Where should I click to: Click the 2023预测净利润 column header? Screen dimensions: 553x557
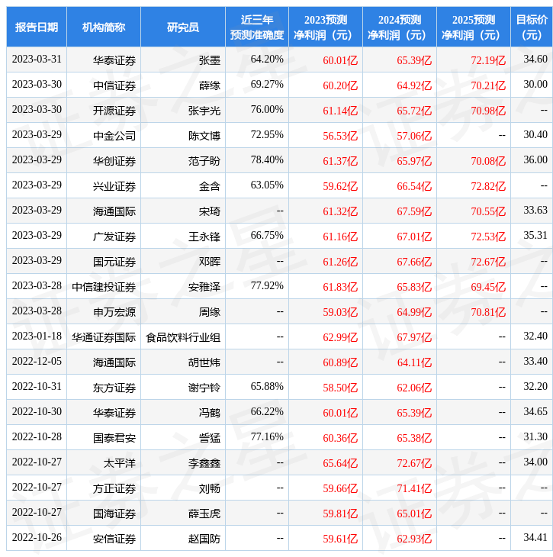(326, 27)
